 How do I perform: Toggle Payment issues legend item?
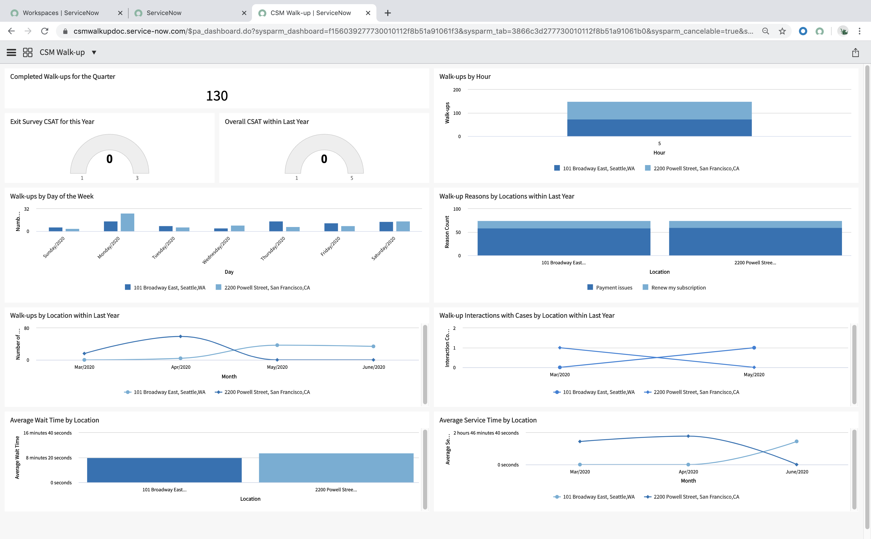tap(610, 288)
